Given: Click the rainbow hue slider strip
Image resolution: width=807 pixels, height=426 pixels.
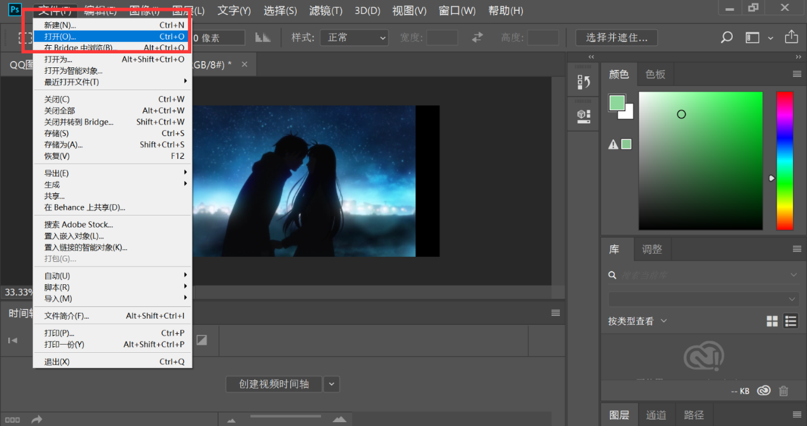Looking at the screenshot, I should point(785,160).
